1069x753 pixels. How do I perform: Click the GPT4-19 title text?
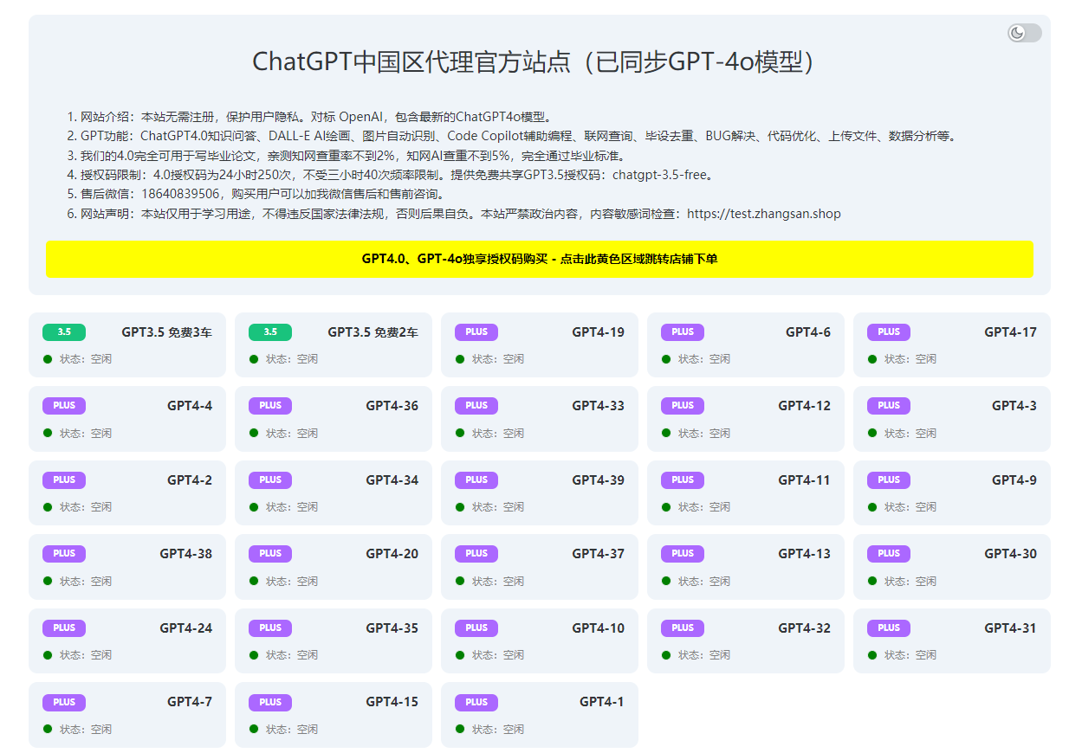coord(598,331)
